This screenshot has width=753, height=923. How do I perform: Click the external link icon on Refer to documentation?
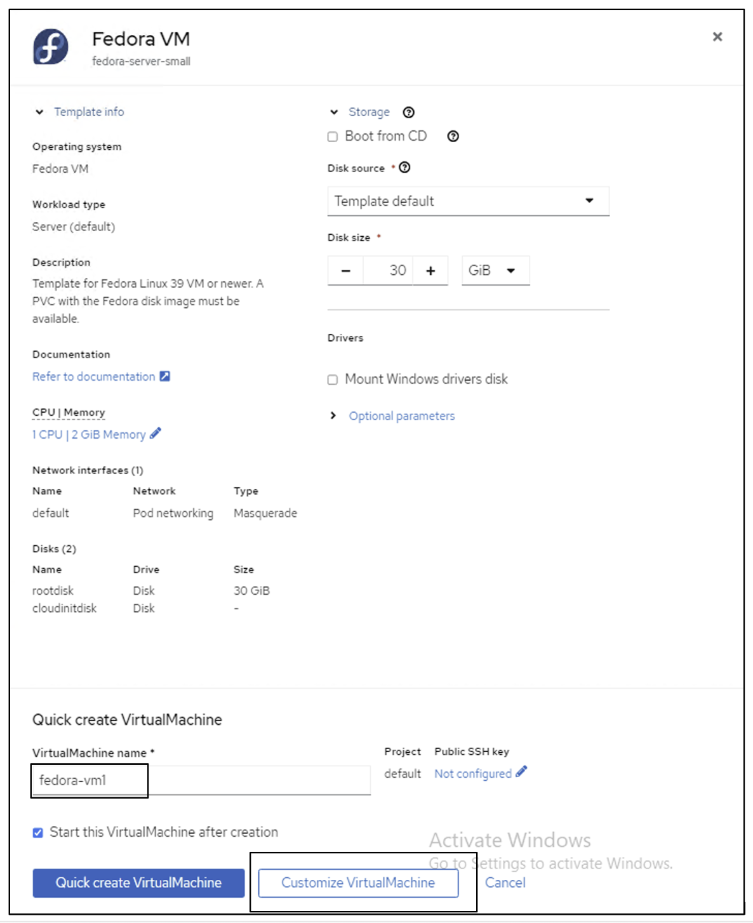(164, 376)
